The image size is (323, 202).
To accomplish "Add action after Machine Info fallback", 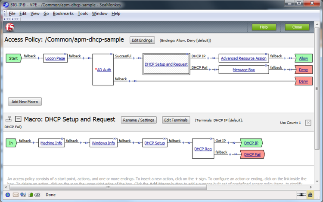I will click(x=81, y=143).
